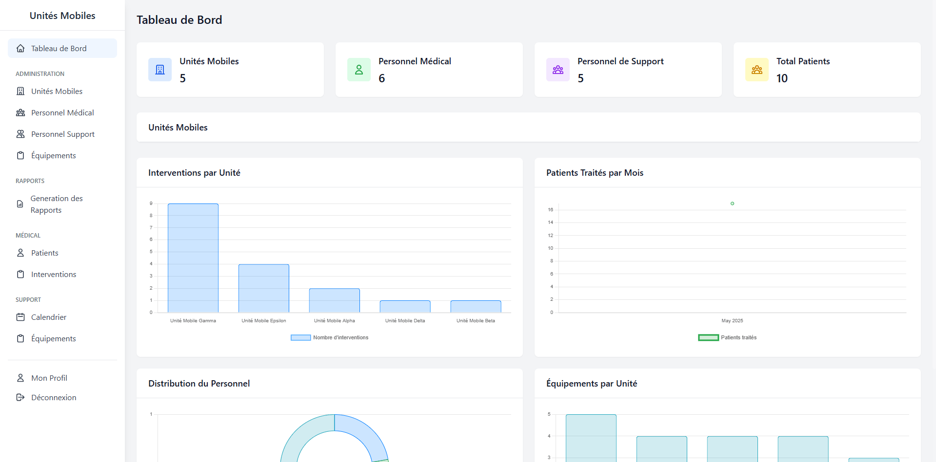The height and width of the screenshot is (462, 936).
Task: Click the building icon next to Unités Mobiles in sidebar
Action: click(20, 91)
